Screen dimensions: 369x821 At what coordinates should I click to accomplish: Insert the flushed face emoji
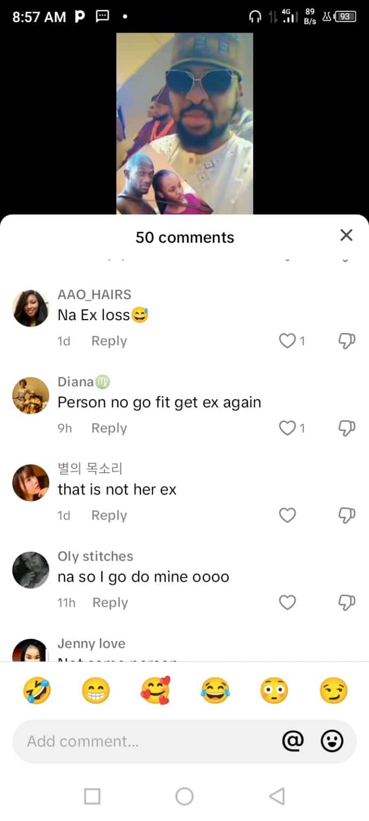coord(274,691)
